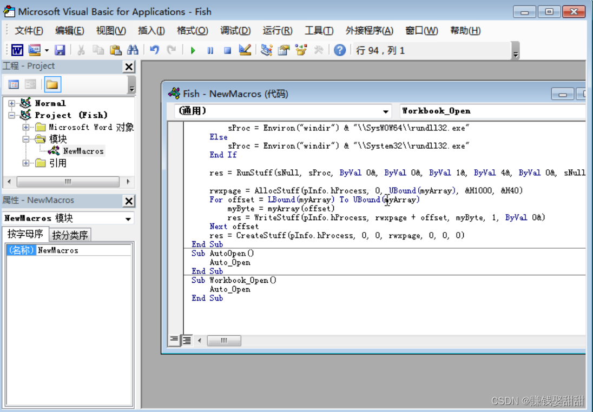
Task: Open the 外接程序(A) menu
Action: point(370,31)
